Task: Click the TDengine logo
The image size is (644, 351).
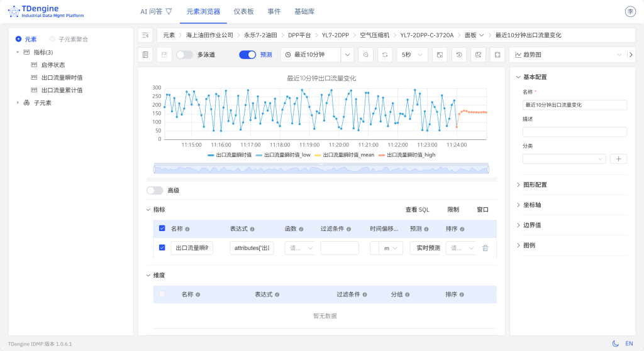Action: (45, 11)
